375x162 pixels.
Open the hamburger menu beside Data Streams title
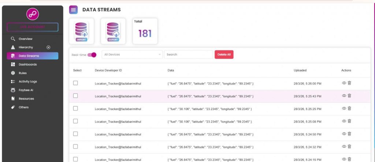[73, 10]
